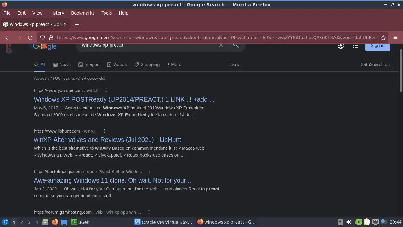The width and height of the screenshot is (403, 227).
Task: Click the clock showing 20:44
Action: pos(395,222)
